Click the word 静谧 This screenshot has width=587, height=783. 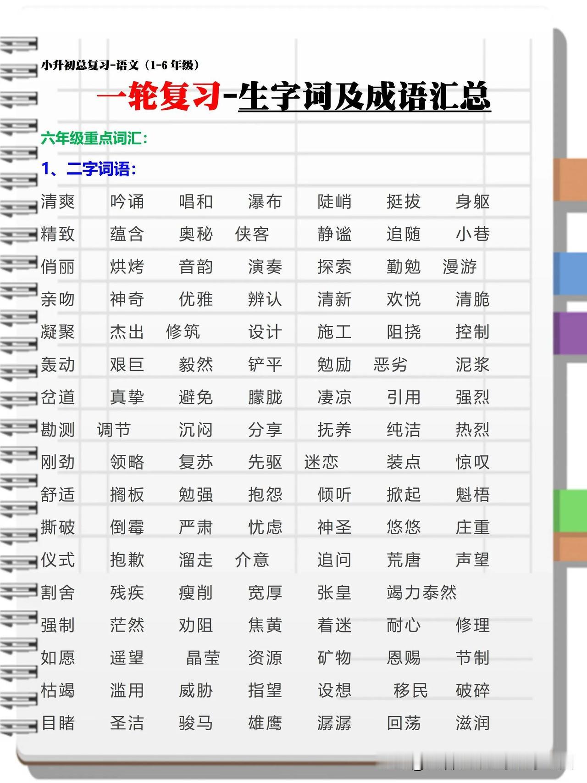pyautogui.click(x=334, y=234)
